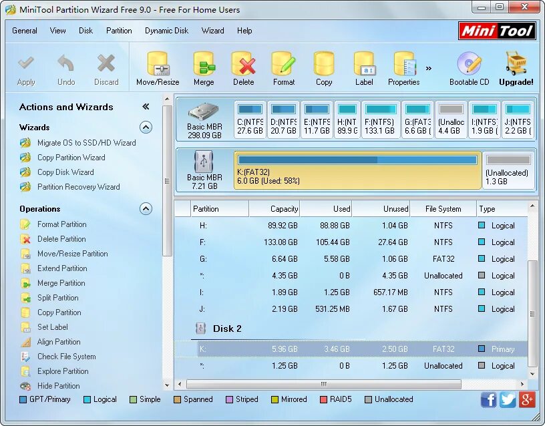This screenshot has width=545, height=426.
Task: Click the Delete toolbar icon
Action: [243, 63]
